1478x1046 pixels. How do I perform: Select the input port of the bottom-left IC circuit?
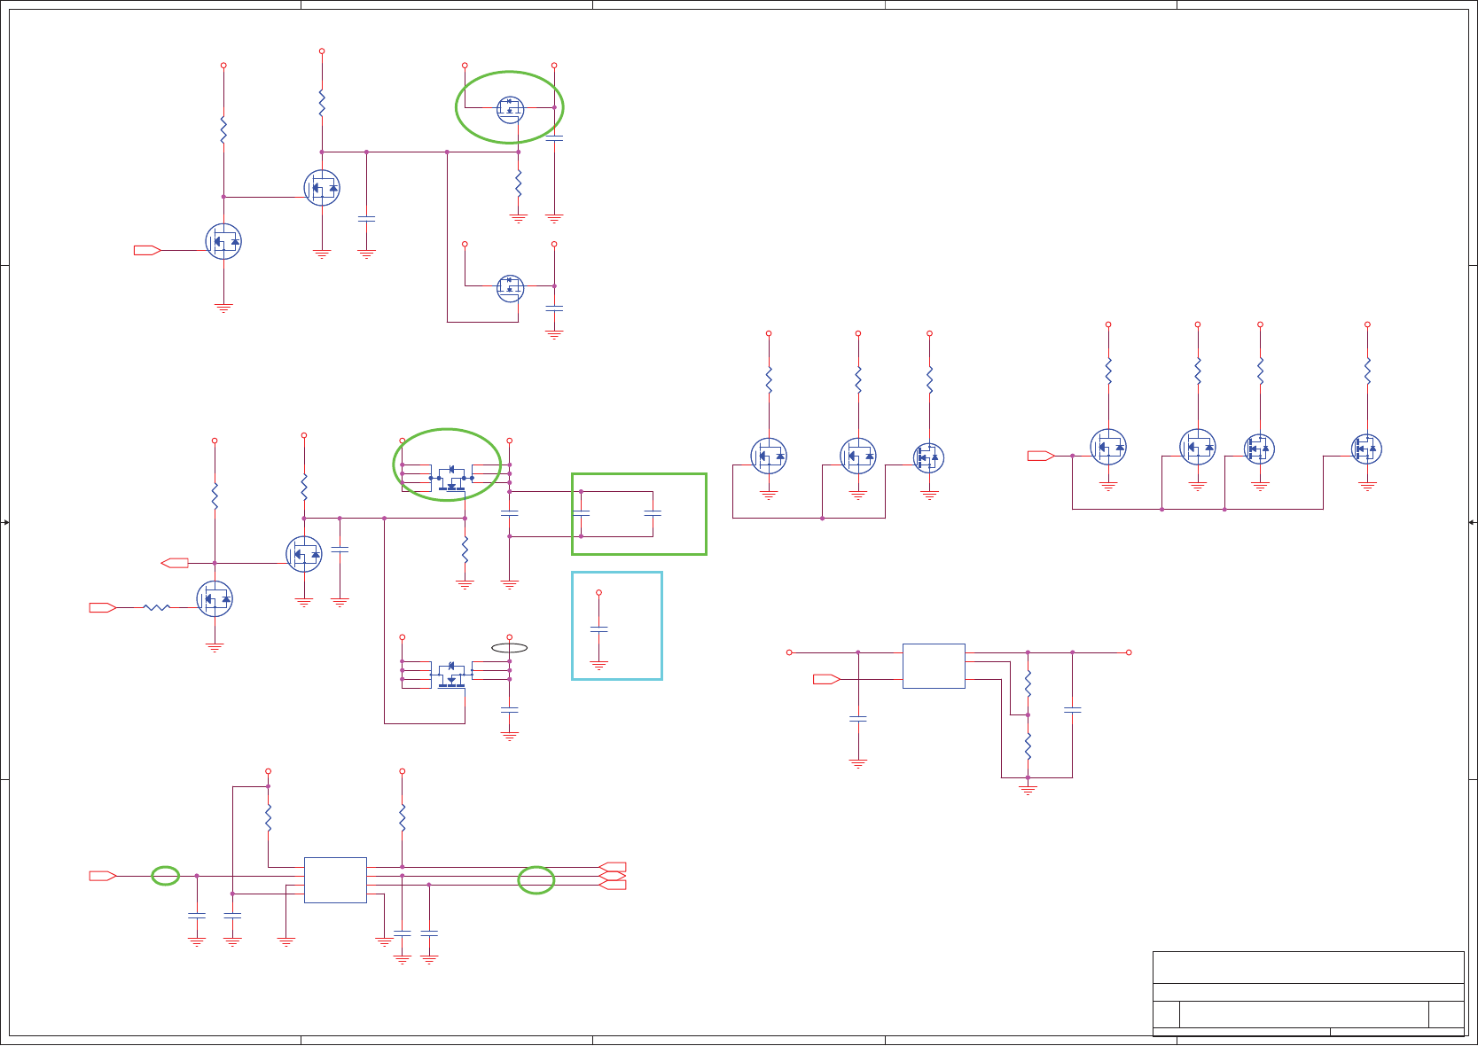[x=103, y=876]
